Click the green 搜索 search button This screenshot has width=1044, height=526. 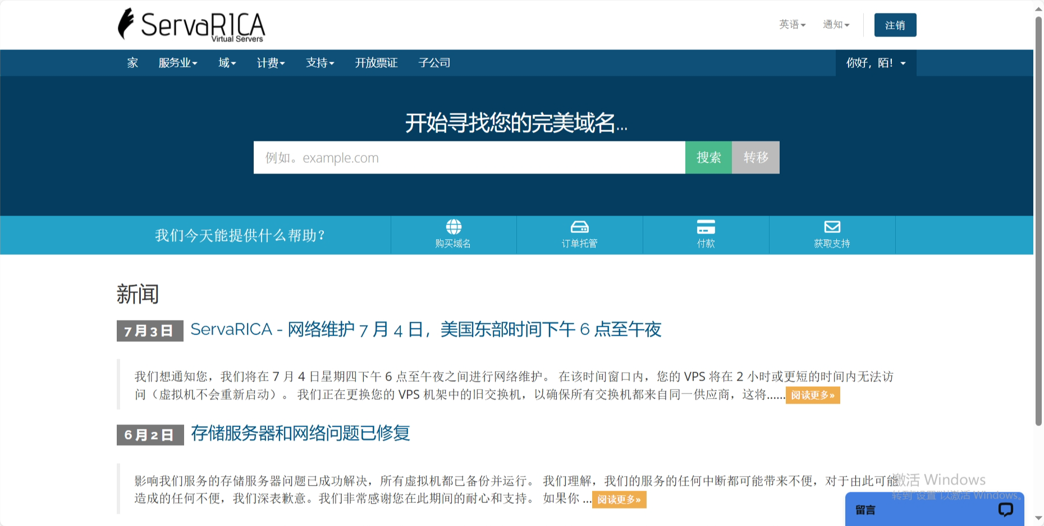pos(708,158)
